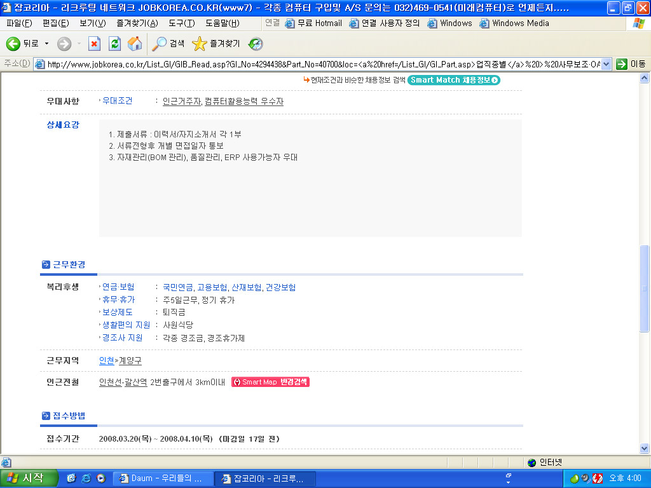Open the 편집(E) menu

point(52,23)
